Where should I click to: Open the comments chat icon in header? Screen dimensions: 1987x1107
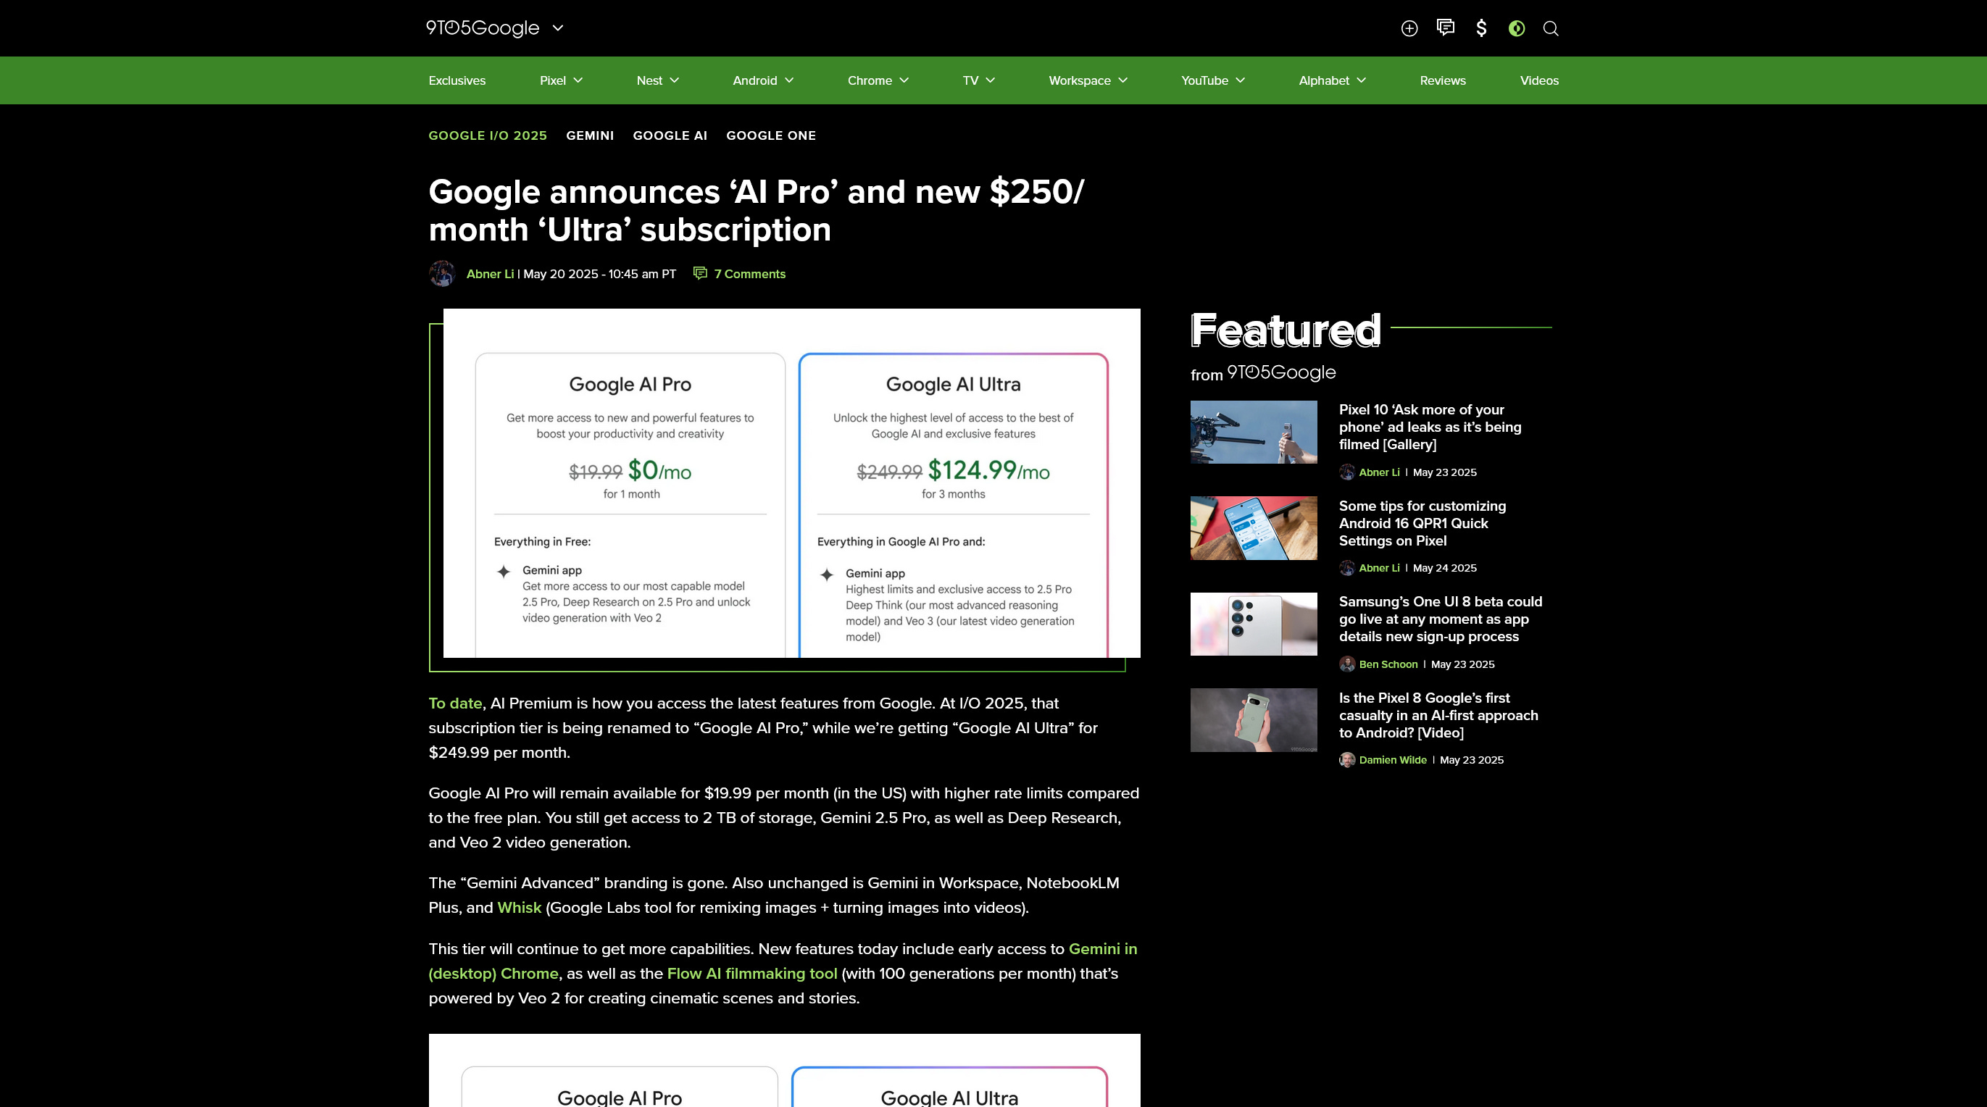click(x=1446, y=28)
